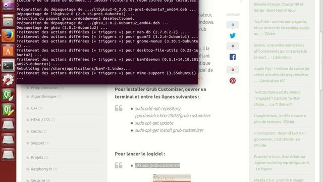Open the Civilization Beyond Earth news link
This screenshot has width=323, height=182.
click(x=280, y=139)
